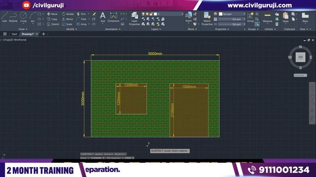This screenshot has width=316, height=177.
Task: Add a new drawing tab
Action: point(43,34)
